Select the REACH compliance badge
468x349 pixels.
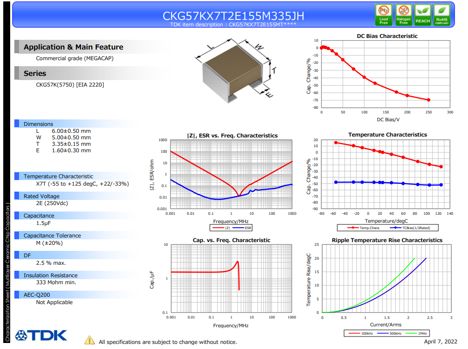[x=423, y=15]
